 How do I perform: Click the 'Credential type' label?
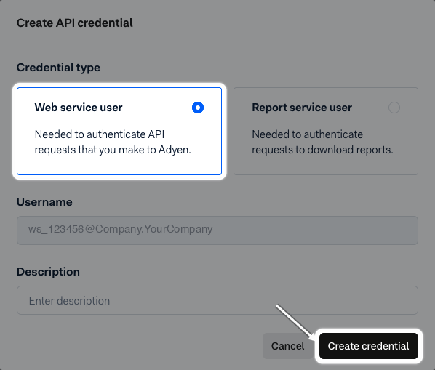point(58,68)
